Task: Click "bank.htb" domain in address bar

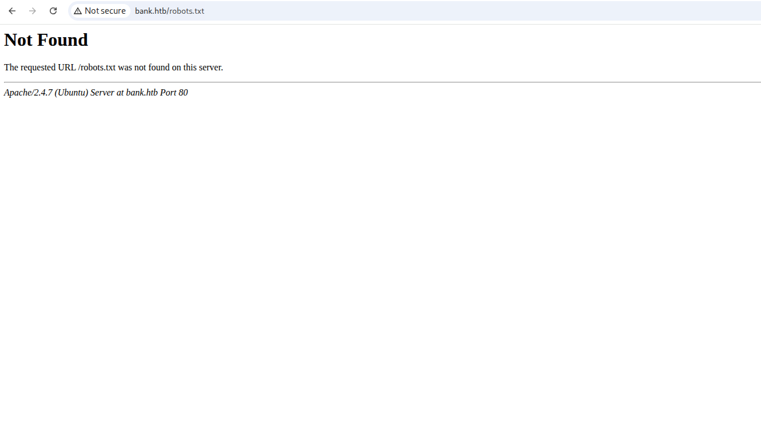Action: tap(150, 11)
